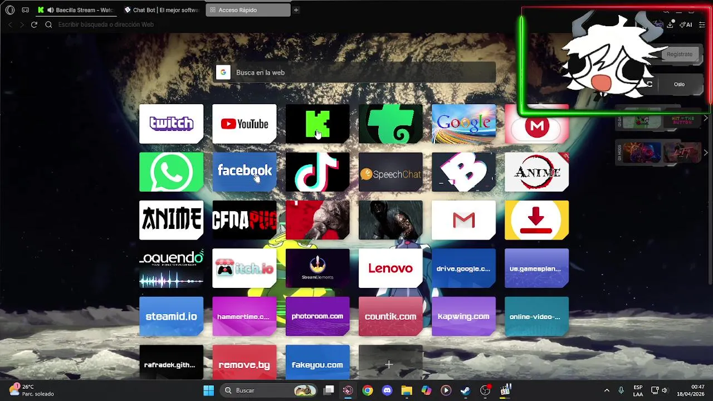This screenshot has width=713, height=401.
Task: Go back with the back arrow
Action: click(x=10, y=25)
